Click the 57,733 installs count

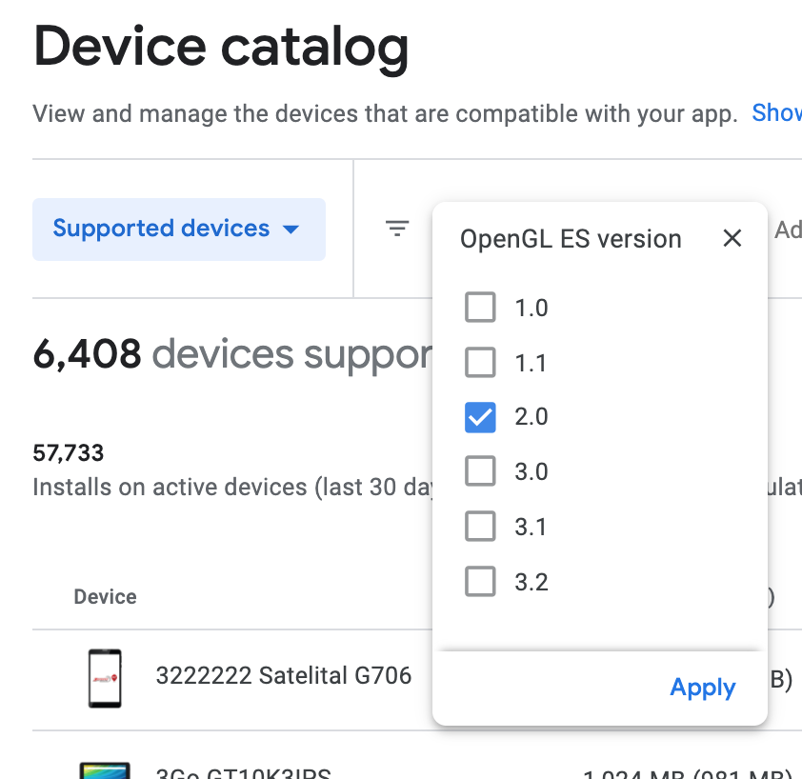[69, 452]
